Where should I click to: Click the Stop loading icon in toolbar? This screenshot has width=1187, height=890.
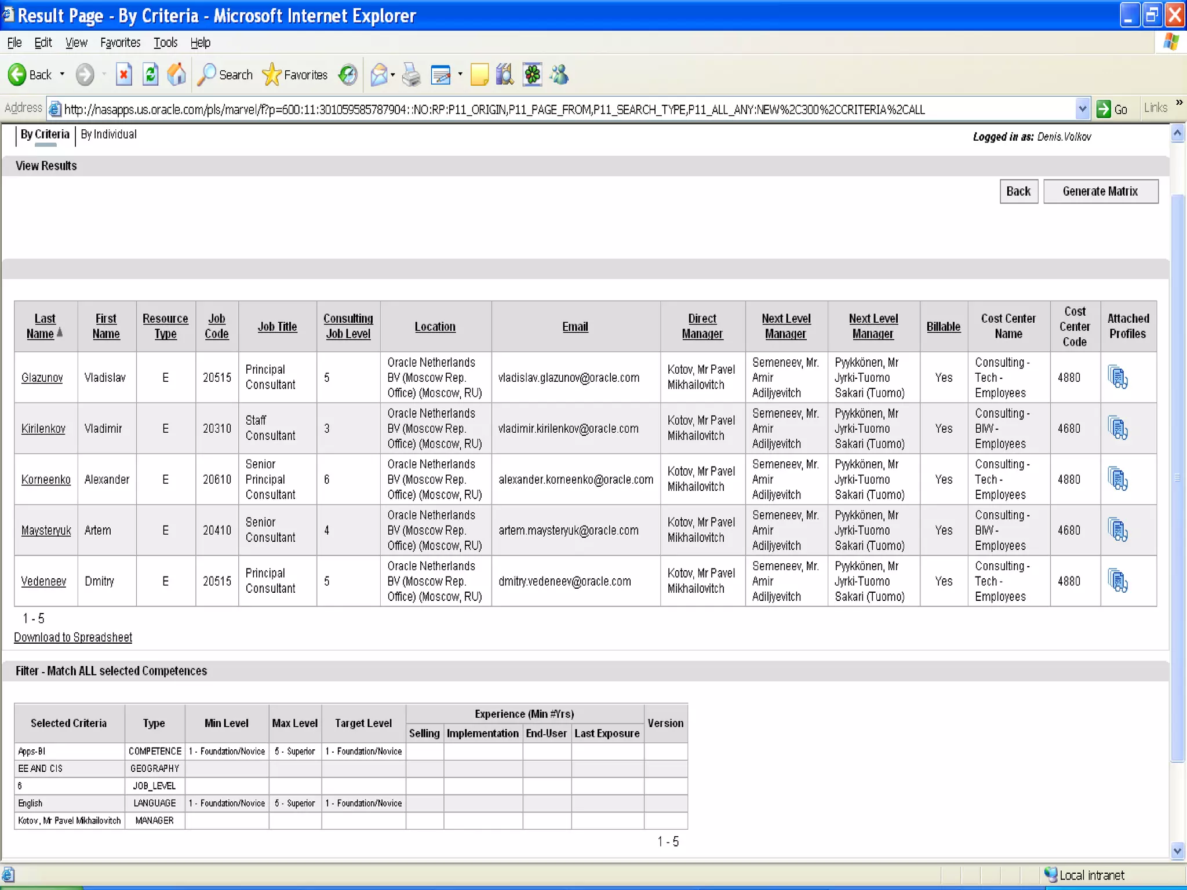coord(123,75)
